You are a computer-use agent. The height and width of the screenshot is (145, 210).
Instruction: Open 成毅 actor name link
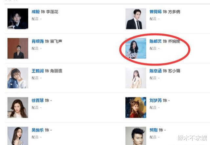(x=36, y=12)
